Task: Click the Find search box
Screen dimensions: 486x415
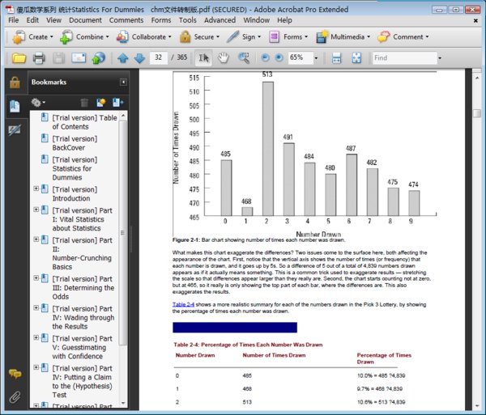Action: (404, 58)
